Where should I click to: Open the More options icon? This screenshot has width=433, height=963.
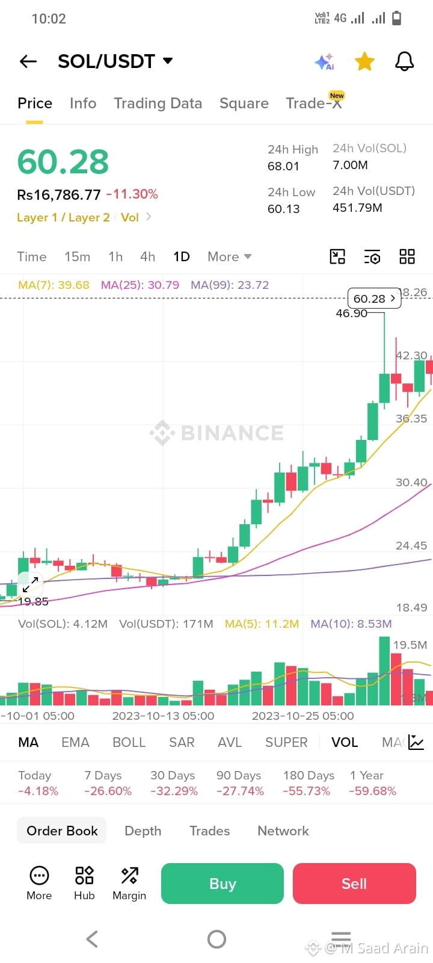[39, 883]
